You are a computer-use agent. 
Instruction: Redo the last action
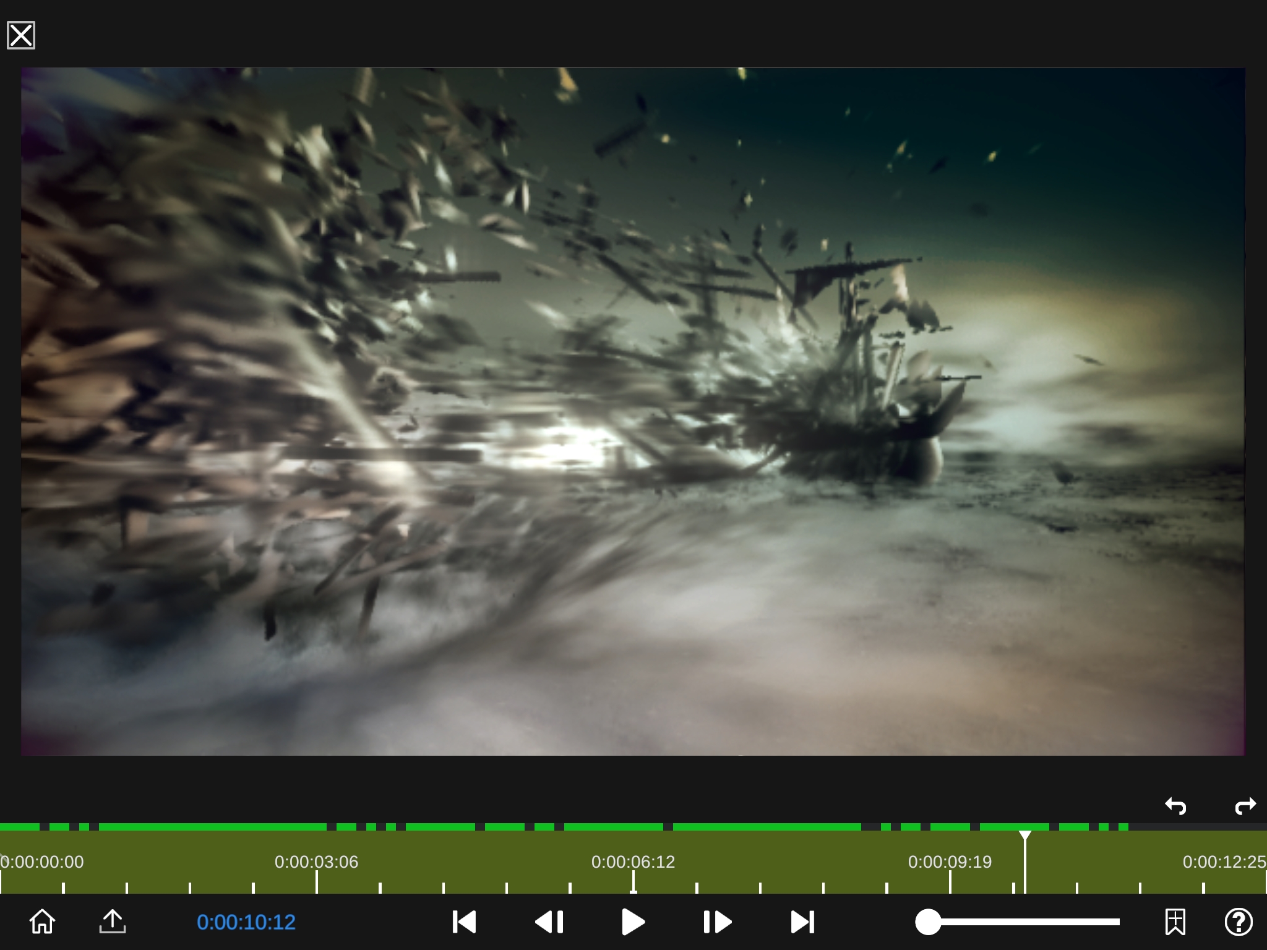[1245, 806]
